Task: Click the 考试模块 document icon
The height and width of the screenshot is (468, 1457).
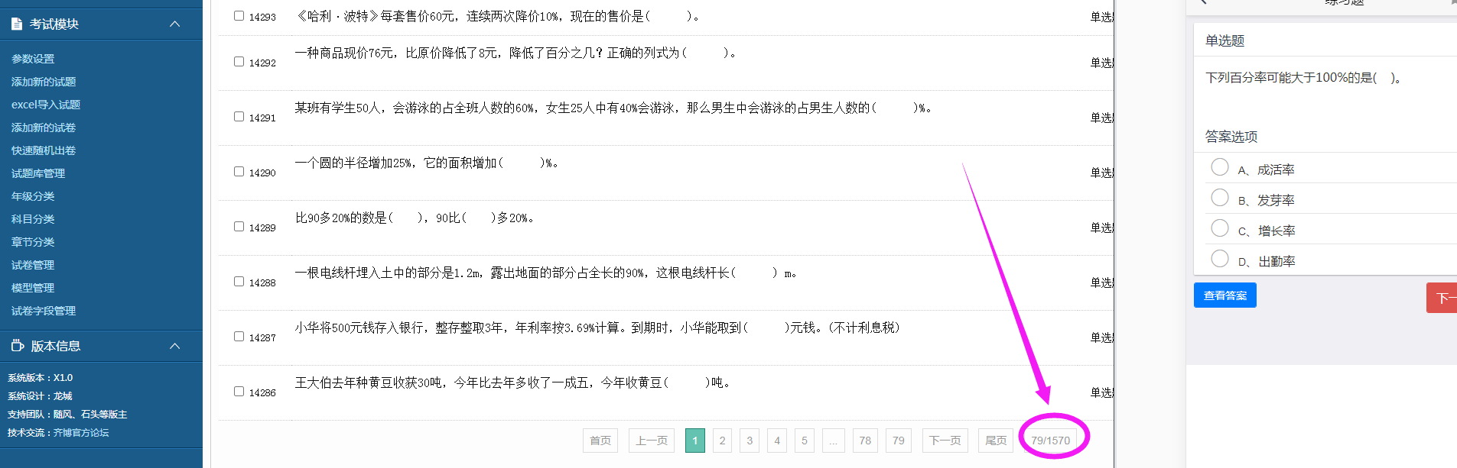Action: (17, 24)
